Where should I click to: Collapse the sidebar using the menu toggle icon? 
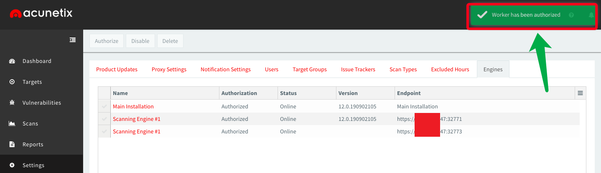click(73, 40)
